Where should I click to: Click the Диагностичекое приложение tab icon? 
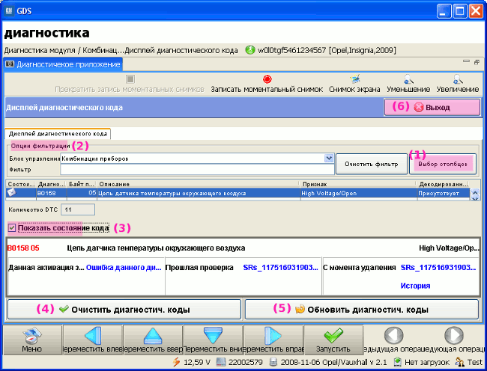click(x=10, y=64)
